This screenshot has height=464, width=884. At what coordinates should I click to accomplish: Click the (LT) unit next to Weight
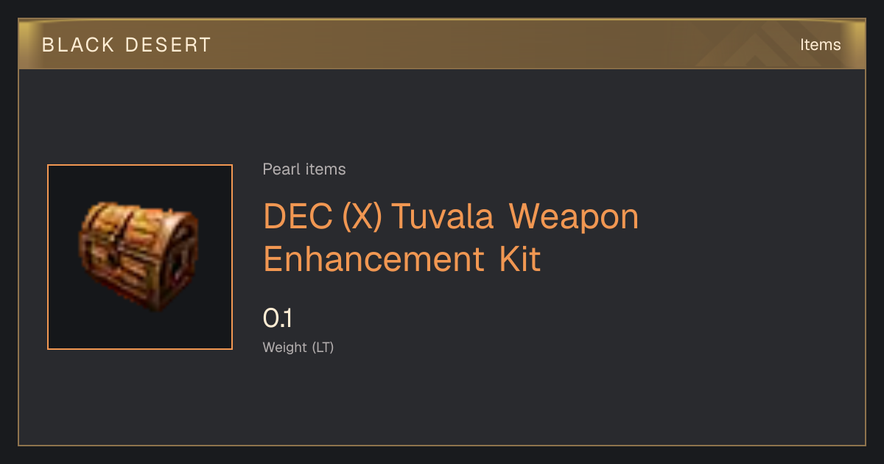pyautogui.click(x=323, y=347)
